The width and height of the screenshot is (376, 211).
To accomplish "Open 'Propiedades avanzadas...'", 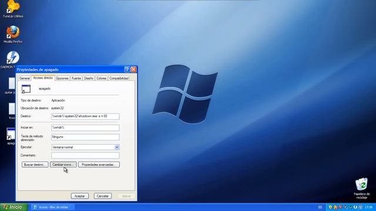I will pyautogui.click(x=99, y=165).
